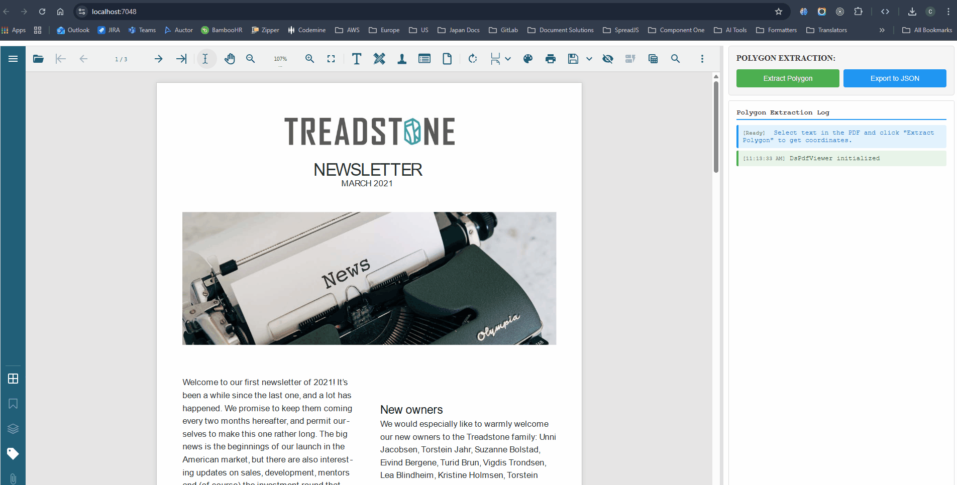Viewport: 957px width, 485px height.
Task: Open the hamburger sidebar menu
Action: tap(13, 59)
